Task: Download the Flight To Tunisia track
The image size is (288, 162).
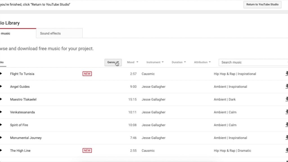Action: pos(286,74)
